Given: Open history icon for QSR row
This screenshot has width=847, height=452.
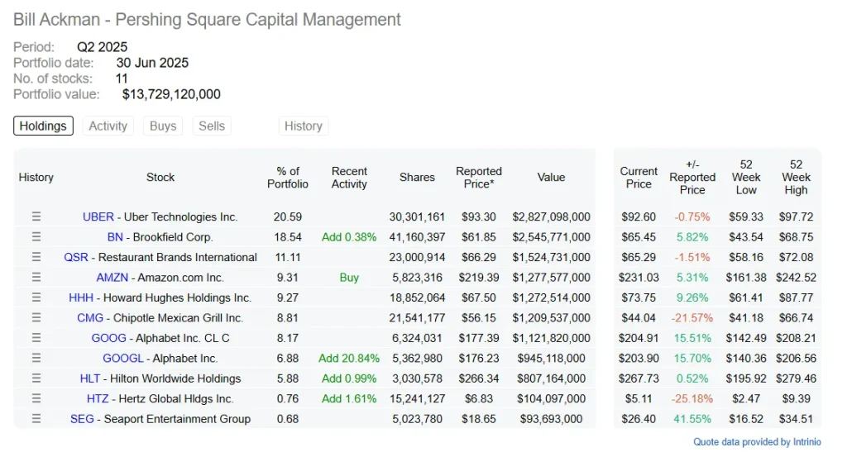Looking at the screenshot, I should 36,257.
